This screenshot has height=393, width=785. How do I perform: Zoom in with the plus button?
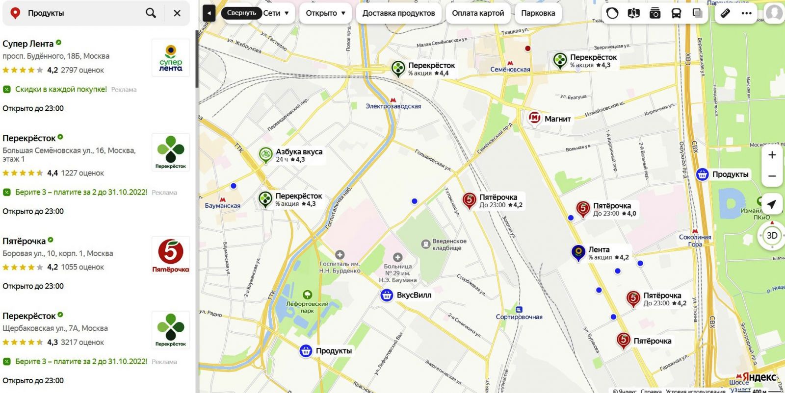772,155
